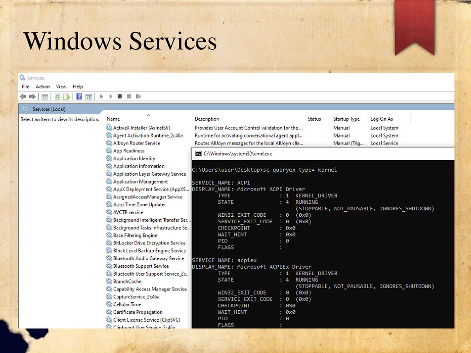Open Help via blue question mark icon
Screen dimensions: 471x353
click(79, 97)
